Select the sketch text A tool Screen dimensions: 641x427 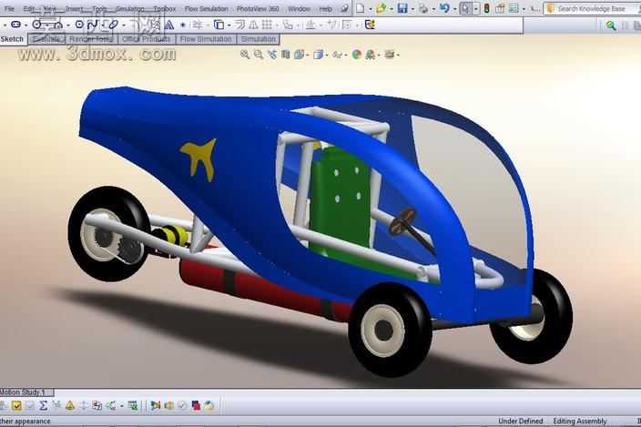168,25
